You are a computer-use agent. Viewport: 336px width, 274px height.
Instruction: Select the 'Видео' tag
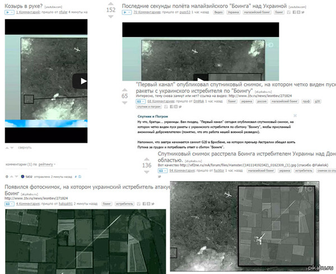(x=218, y=12)
